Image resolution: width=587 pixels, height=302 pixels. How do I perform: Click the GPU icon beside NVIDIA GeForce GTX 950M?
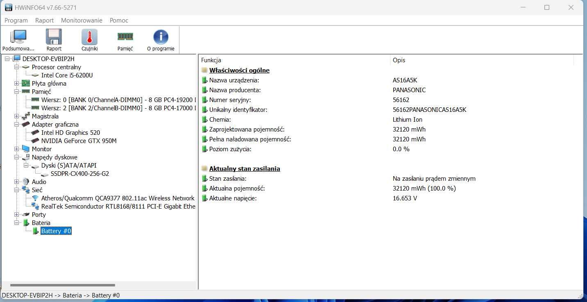coord(35,141)
